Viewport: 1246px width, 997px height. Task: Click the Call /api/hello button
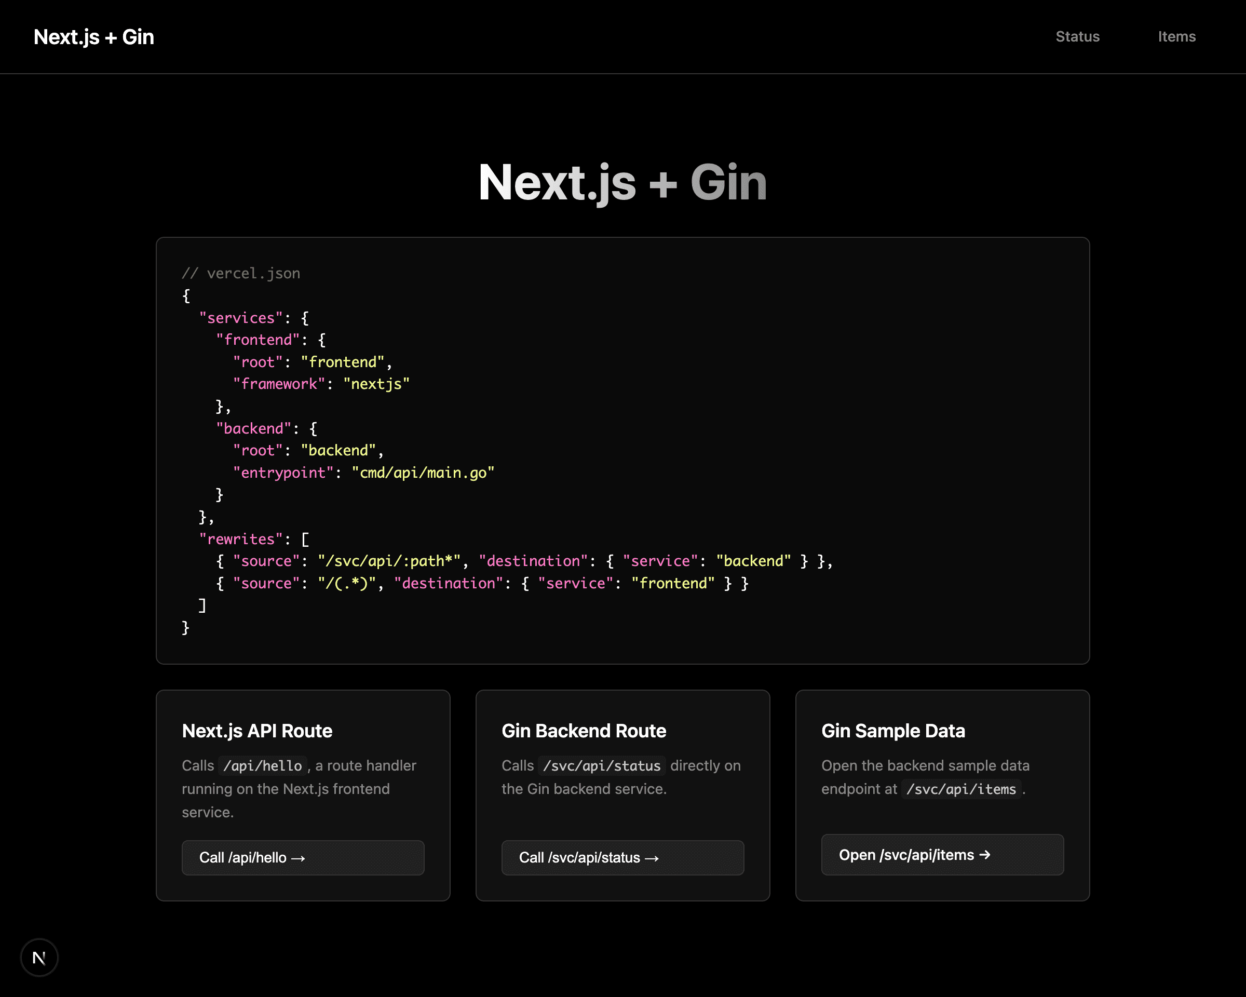pos(303,858)
